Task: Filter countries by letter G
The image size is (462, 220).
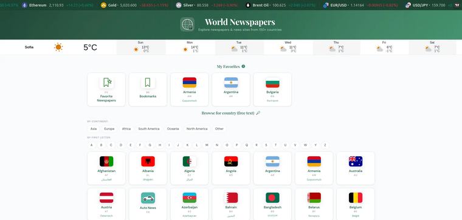Action: (150, 145)
